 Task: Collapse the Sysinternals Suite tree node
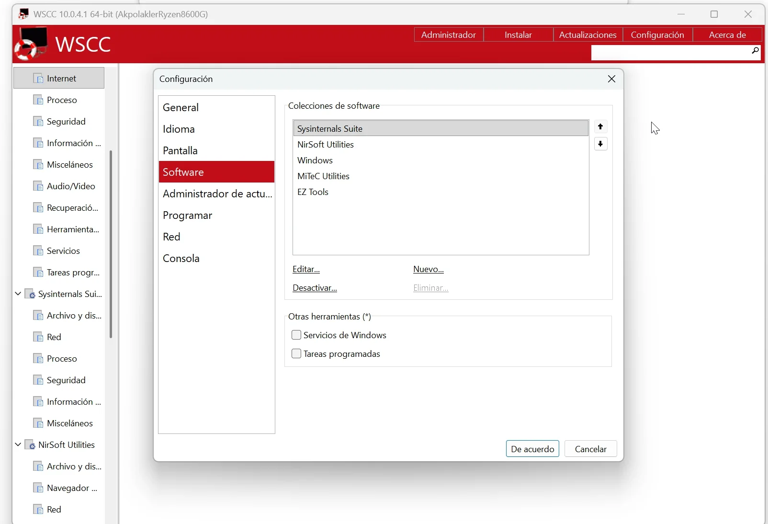[18, 294]
